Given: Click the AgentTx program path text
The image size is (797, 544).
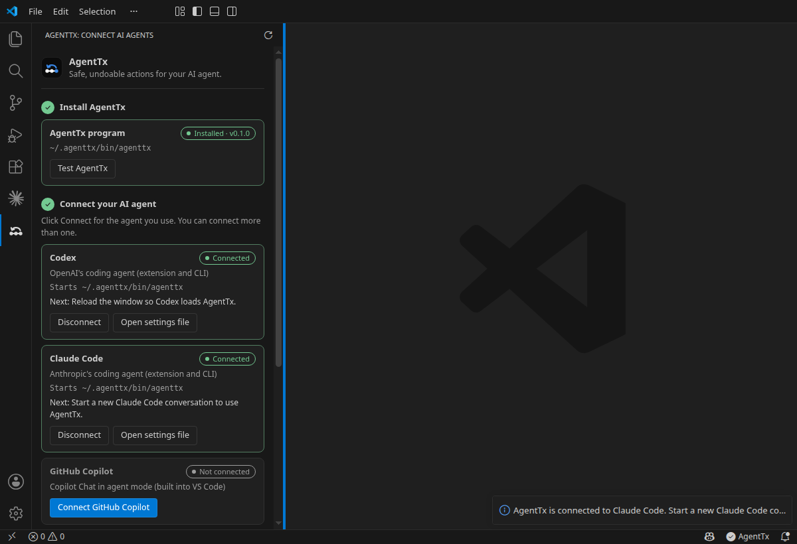Looking at the screenshot, I should [100, 148].
